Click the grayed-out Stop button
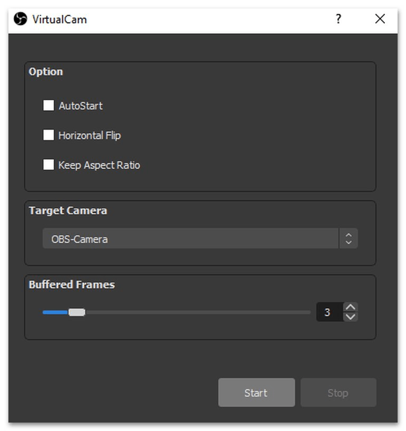 (338, 392)
